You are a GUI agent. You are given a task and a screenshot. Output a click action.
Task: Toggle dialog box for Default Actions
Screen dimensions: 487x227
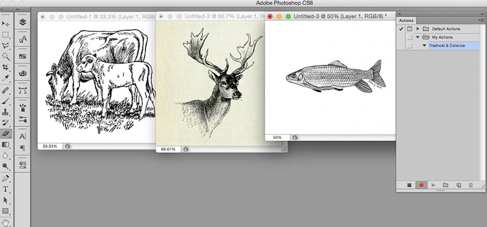(409, 28)
